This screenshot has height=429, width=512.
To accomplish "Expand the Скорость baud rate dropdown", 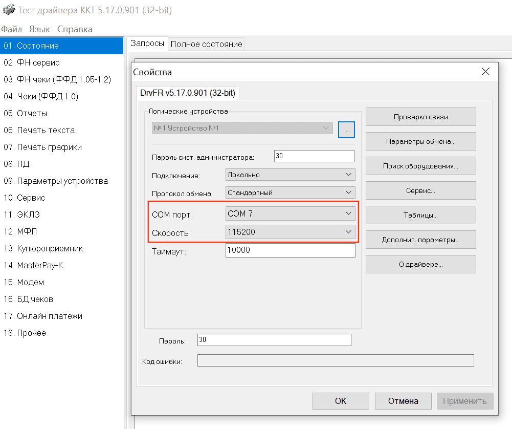I will point(290,232).
